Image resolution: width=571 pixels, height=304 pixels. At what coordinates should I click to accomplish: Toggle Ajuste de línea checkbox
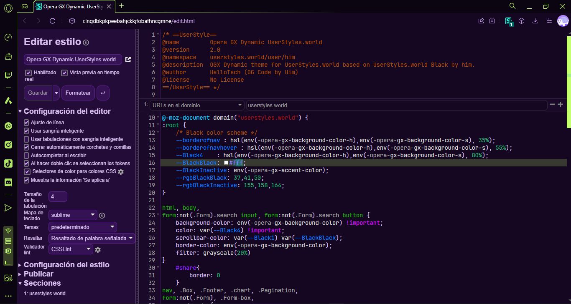click(27, 123)
